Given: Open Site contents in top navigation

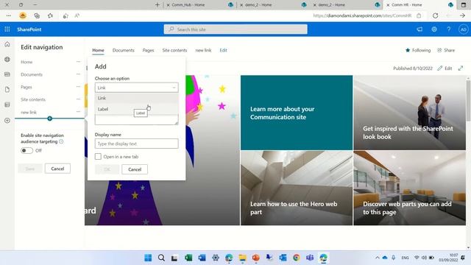Looking at the screenshot, I should tap(174, 50).
